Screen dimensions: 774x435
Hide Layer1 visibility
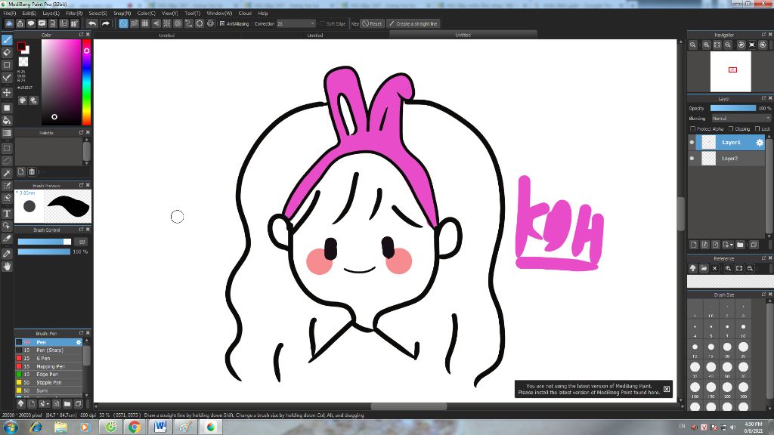692,143
